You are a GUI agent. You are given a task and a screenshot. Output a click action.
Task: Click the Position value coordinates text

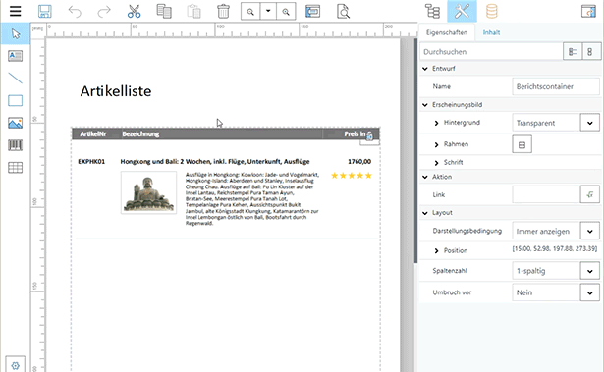(555, 248)
